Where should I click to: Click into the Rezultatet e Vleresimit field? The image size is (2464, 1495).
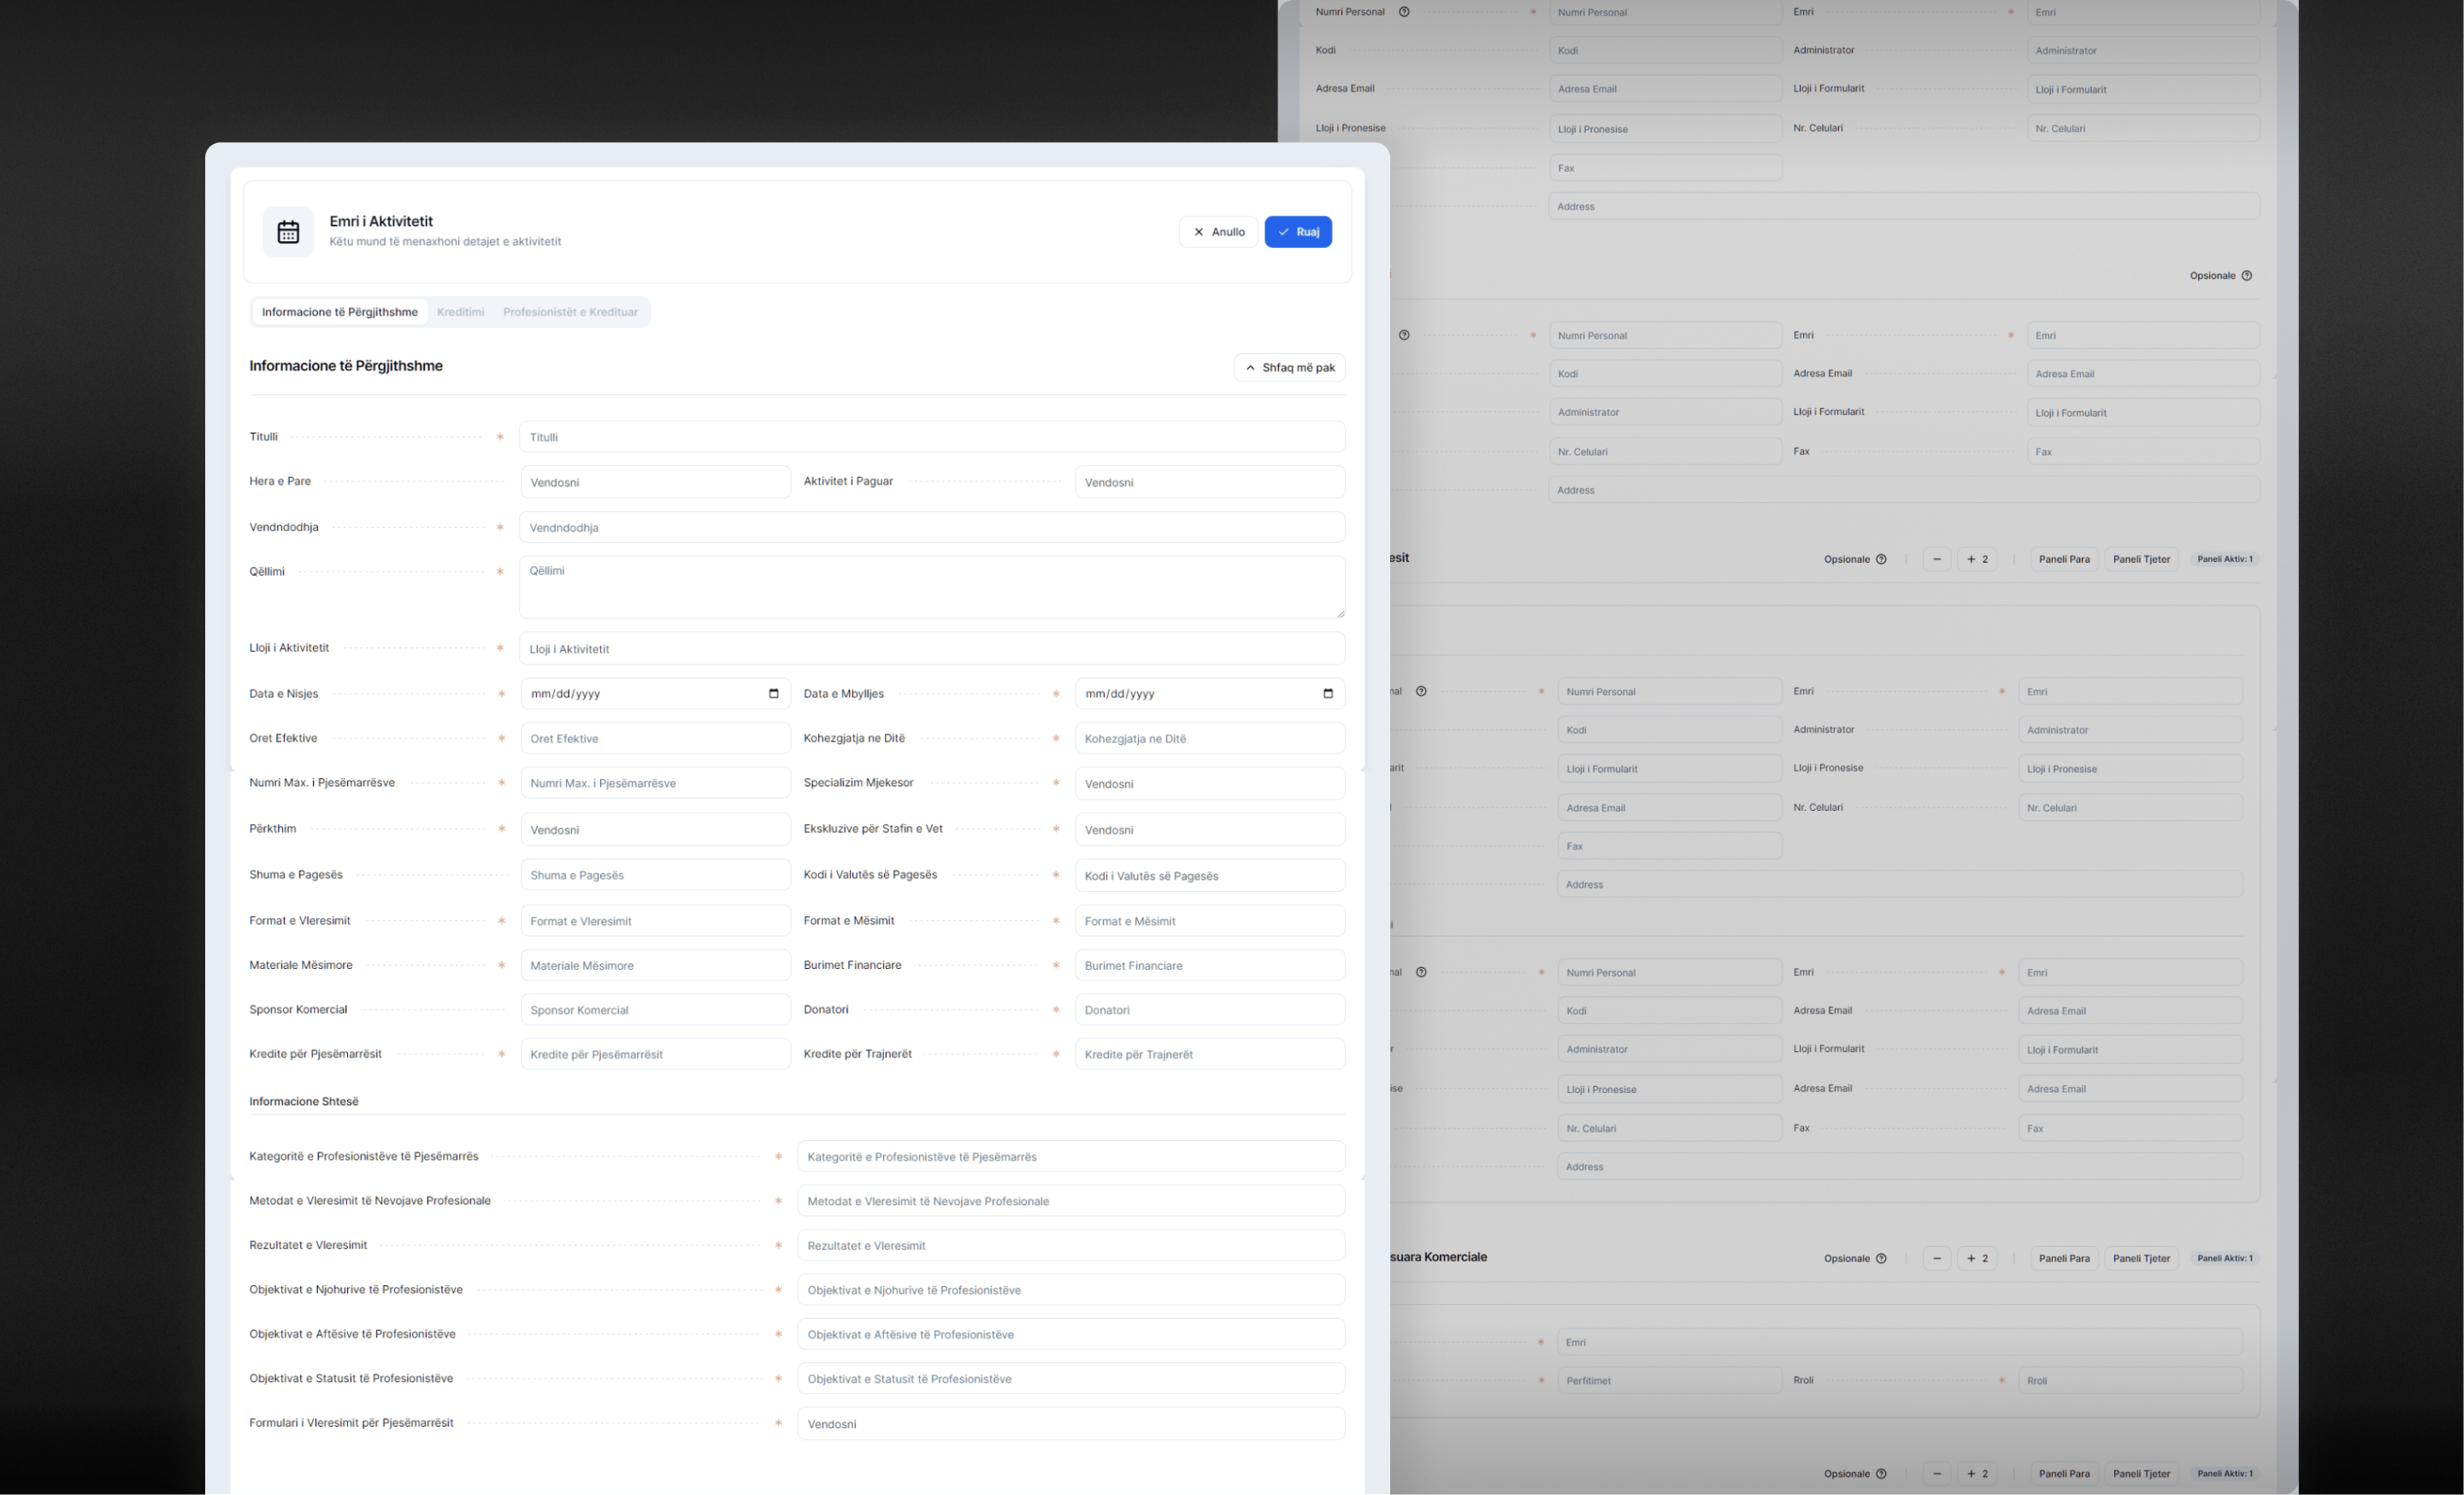[x=1070, y=1246]
